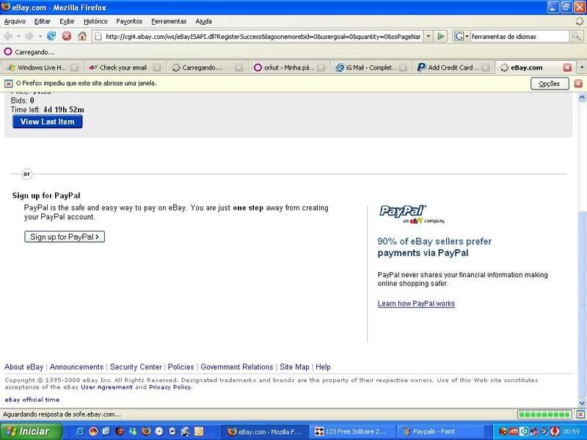
Task: Open the User Agreement link
Action: point(106,387)
